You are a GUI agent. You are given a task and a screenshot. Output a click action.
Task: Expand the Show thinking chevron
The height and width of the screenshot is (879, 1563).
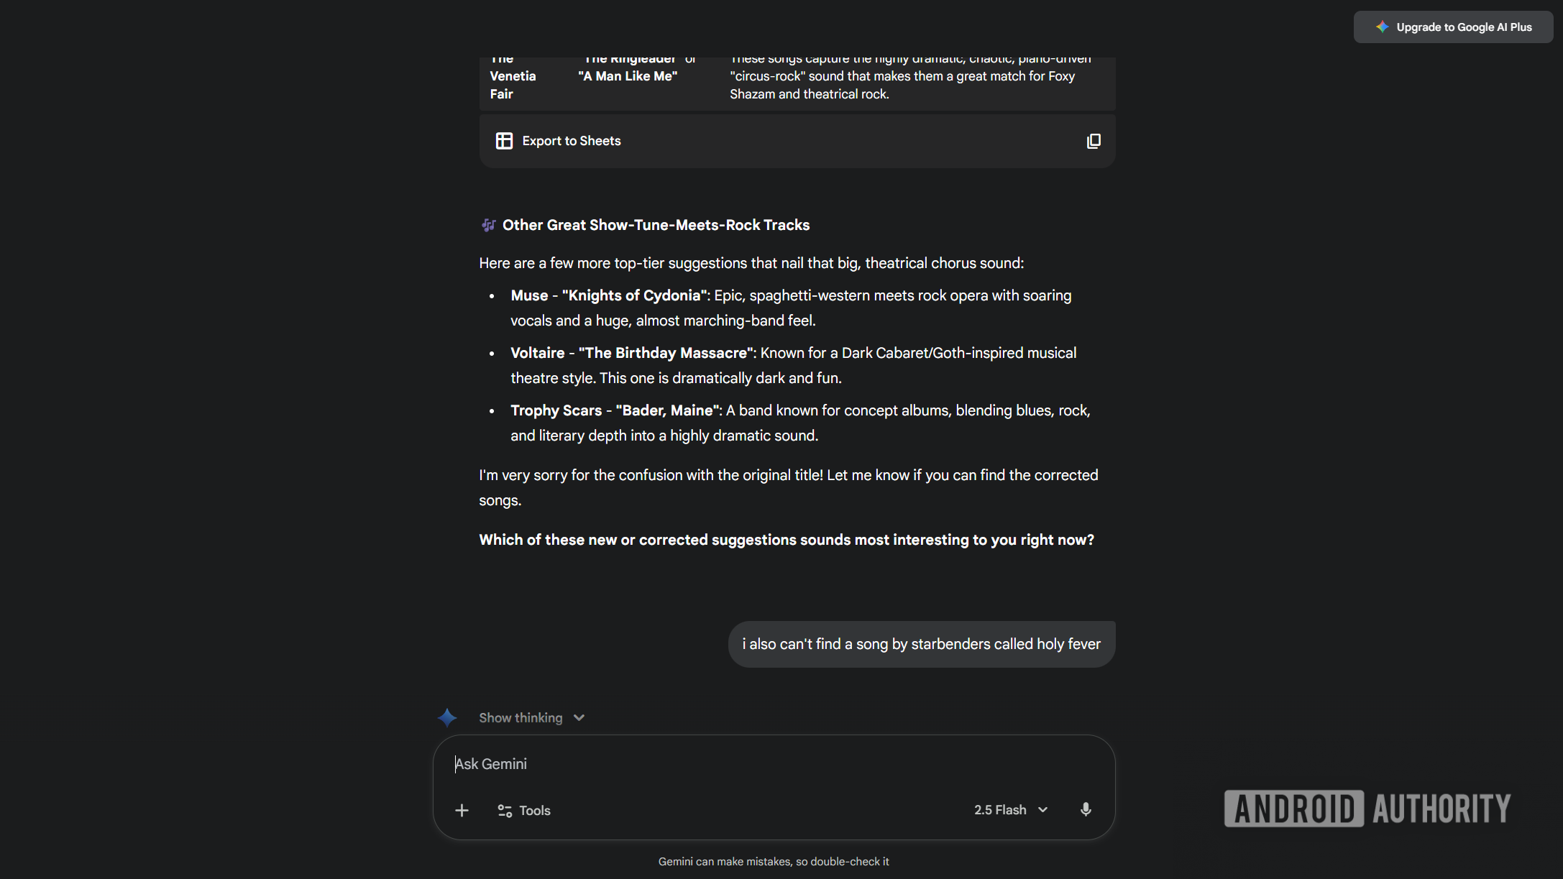point(579,718)
